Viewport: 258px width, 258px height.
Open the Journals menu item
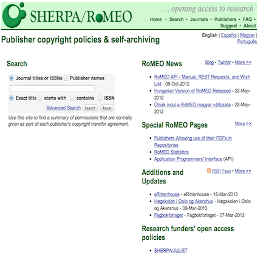click(x=199, y=19)
